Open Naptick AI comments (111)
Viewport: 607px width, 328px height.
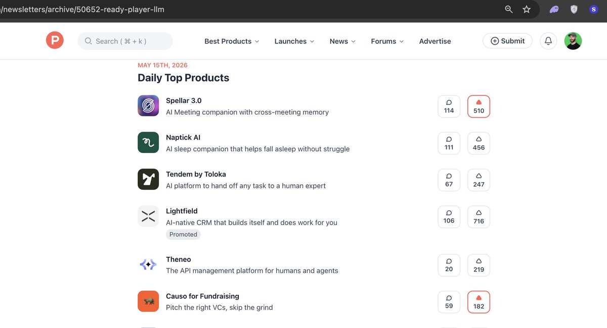tap(449, 143)
